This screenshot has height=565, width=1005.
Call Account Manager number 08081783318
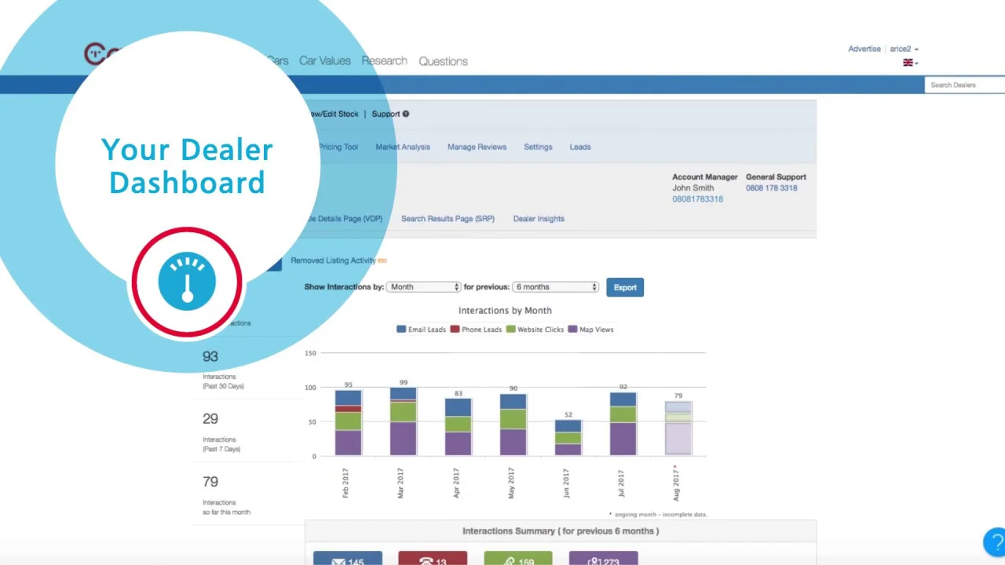pos(697,199)
